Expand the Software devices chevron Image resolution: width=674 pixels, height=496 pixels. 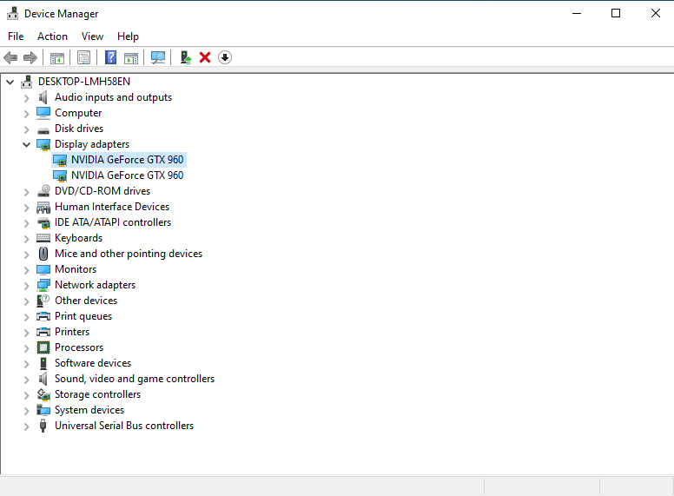[x=26, y=364]
